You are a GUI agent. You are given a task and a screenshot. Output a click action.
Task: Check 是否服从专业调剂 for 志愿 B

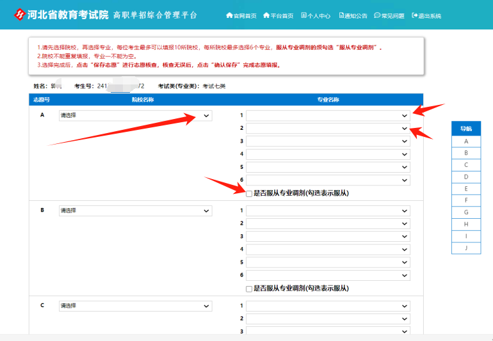click(249, 289)
